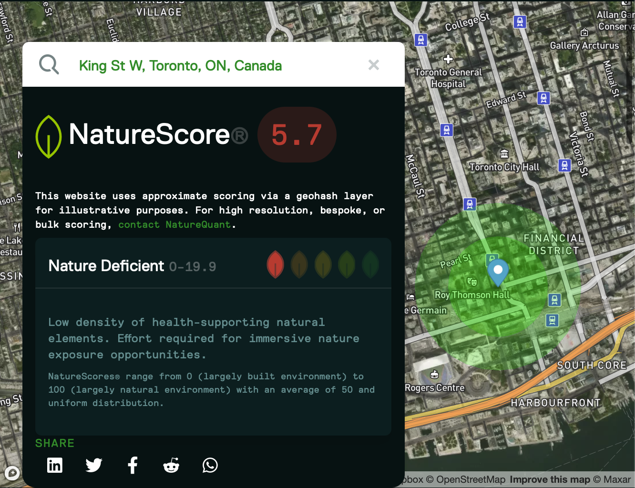Click the Maxar attribution link

pos(612,479)
